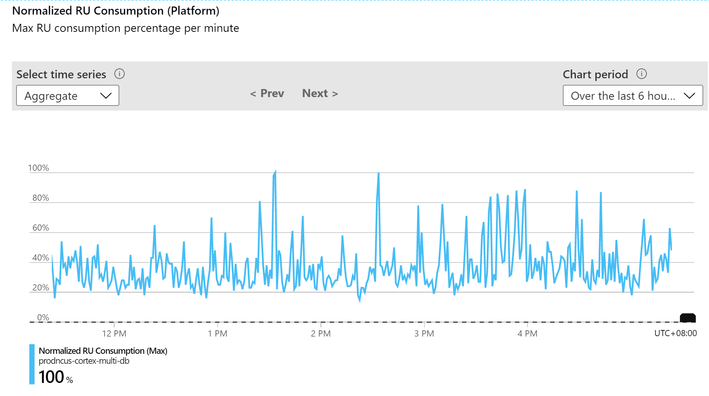Click the black marker at the x-axis right end
709x396 pixels.
tap(688, 318)
